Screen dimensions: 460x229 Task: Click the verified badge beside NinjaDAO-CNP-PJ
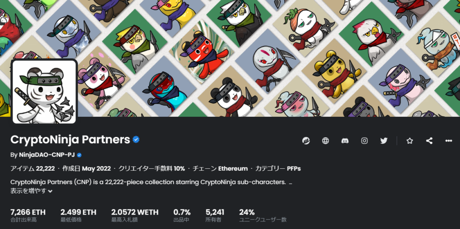pos(79,155)
